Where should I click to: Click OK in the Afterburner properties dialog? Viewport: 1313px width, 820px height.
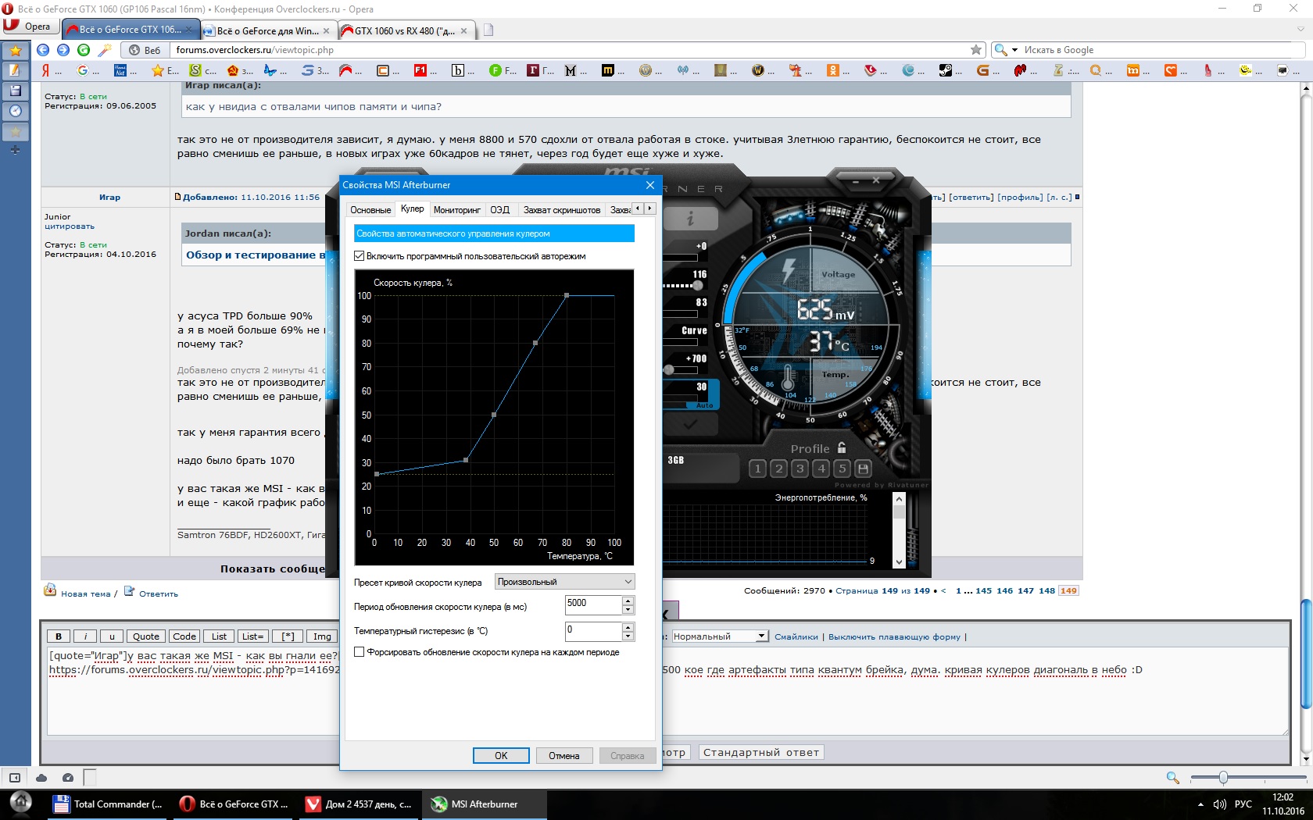pyautogui.click(x=501, y=755)
